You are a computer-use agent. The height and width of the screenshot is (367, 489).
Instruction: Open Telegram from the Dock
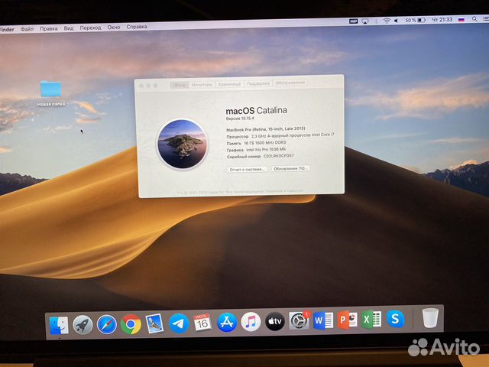pyautogui.click(x=179, y=323)
